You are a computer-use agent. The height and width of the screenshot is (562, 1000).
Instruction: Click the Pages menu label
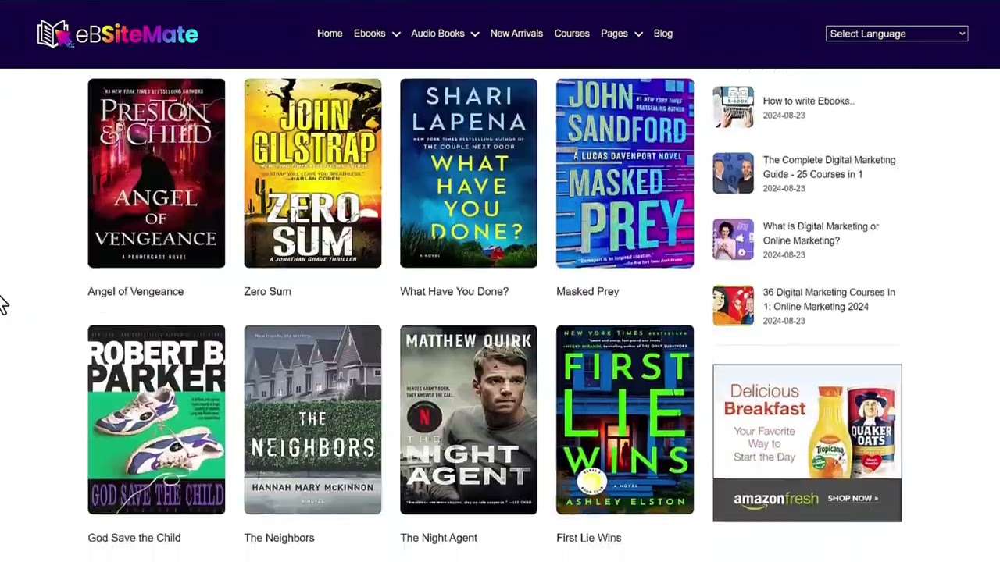(614, 34)
